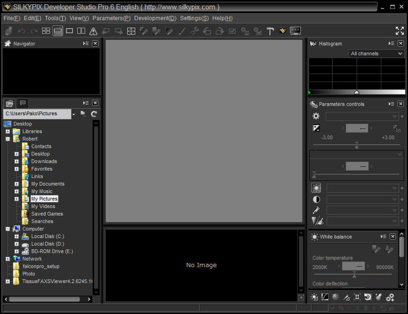
Task: Click the Color temperature slider
Action: point(354,274)
